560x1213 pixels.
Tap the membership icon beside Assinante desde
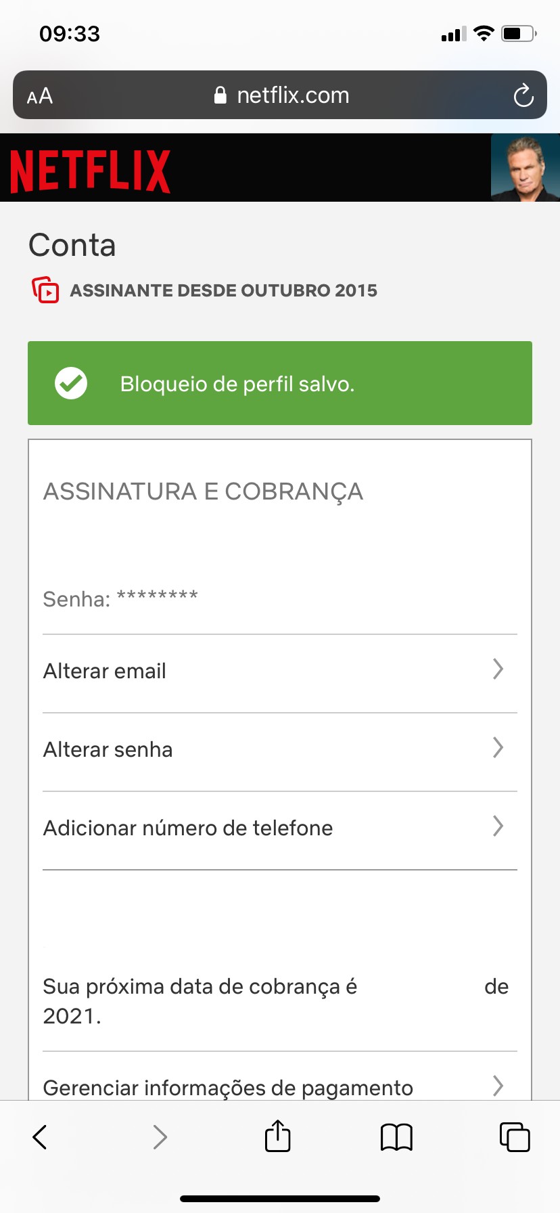[x=45, y=290]
